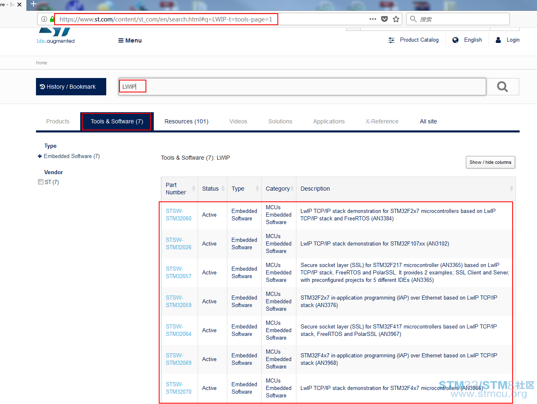Click the English language label
Screen dimensions: 537x404
pos(473,40)
